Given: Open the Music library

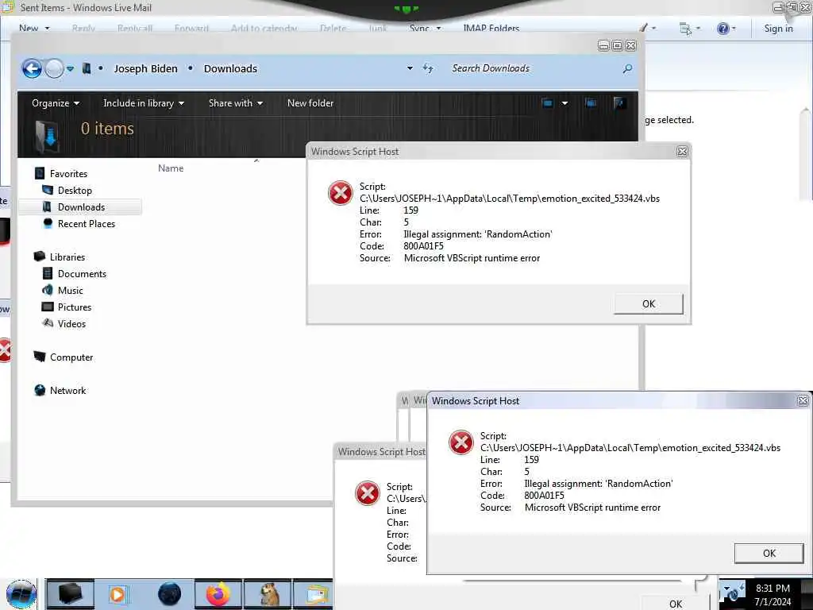Looking at the screenshot, I should tap(71, 290).
